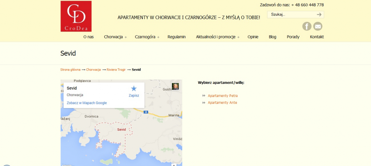This screenshot has height=166, width=371.
Task: Open the Blog menu item
Action: tap(272, 37)
